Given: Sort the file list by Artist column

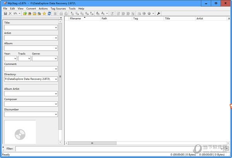Looking at the screenshot, I should tap(211, 19).
